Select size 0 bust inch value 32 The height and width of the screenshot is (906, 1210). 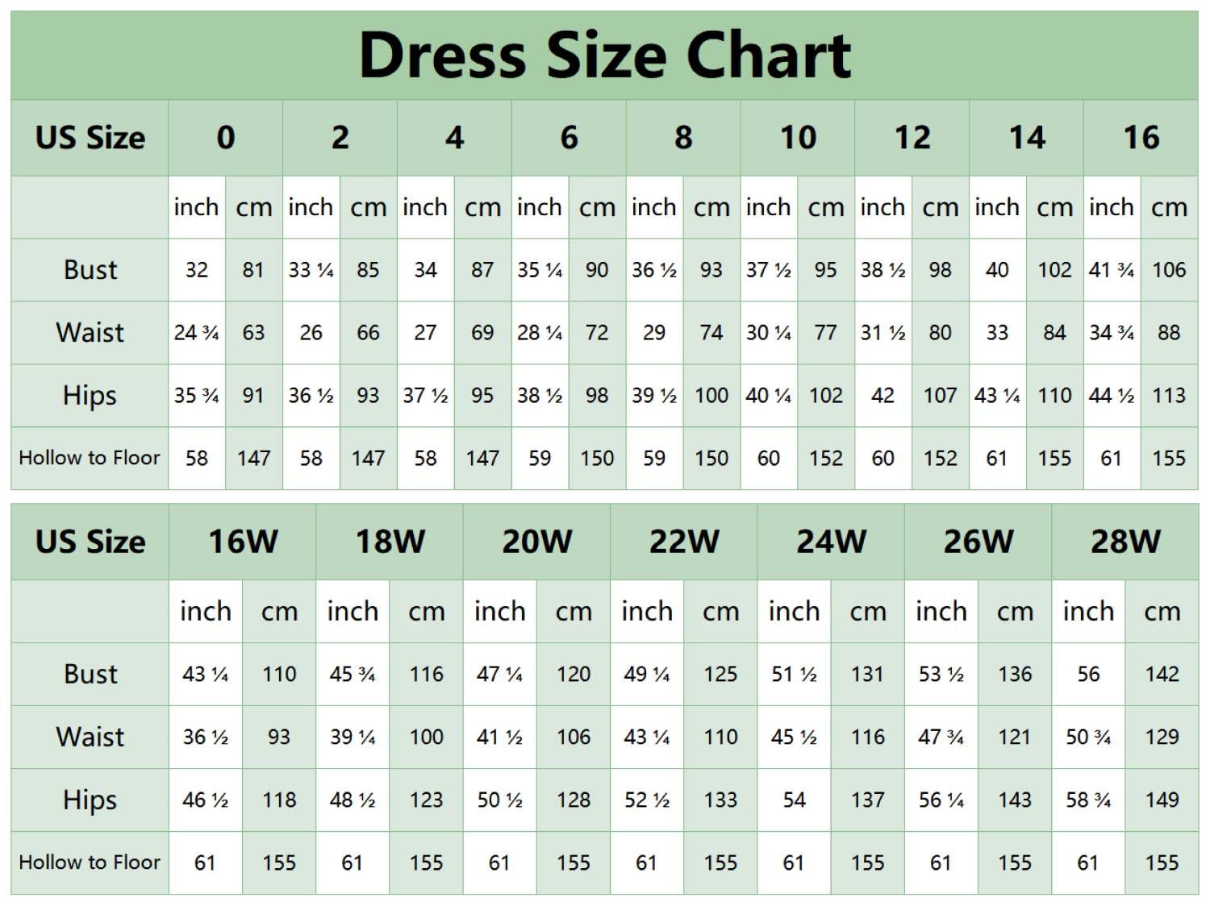[197, 270]
